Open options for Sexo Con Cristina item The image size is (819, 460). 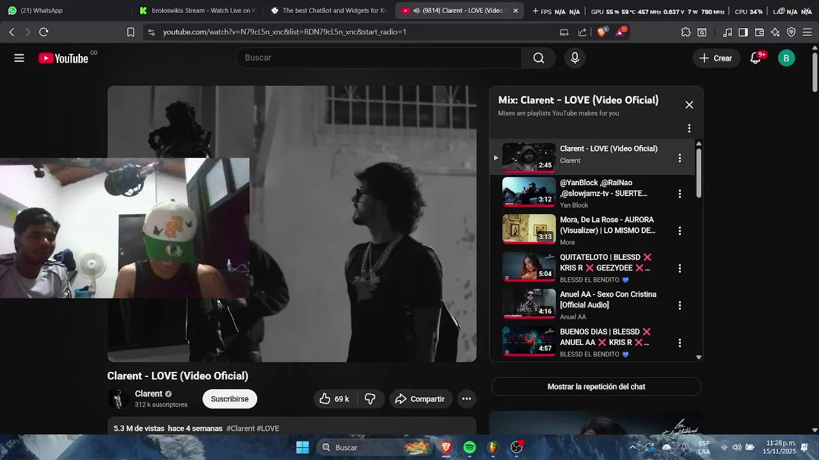point(680,305)
